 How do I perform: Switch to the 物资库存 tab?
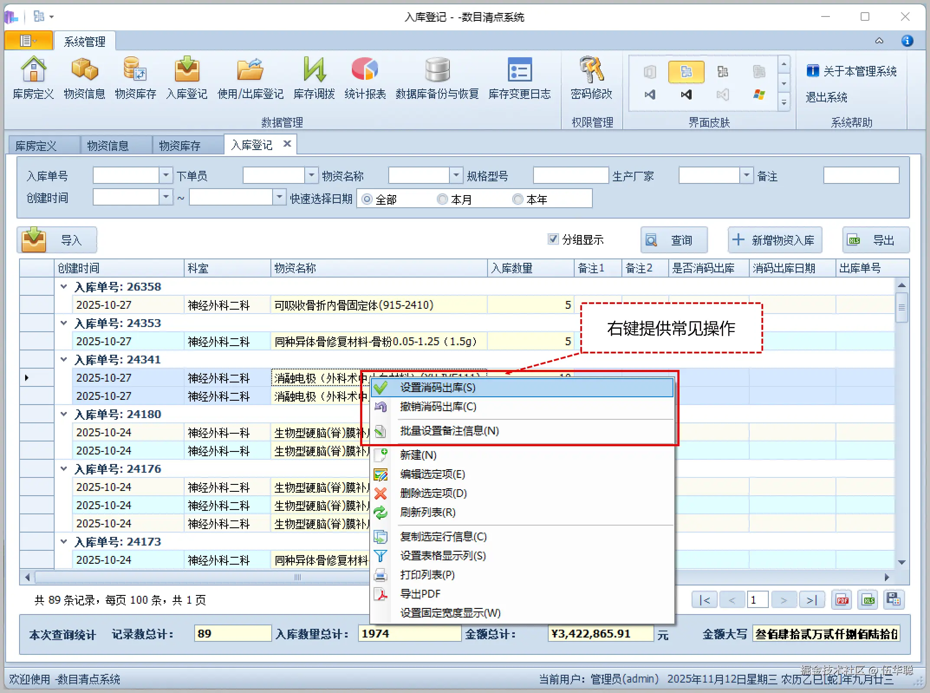pos(180,146)
